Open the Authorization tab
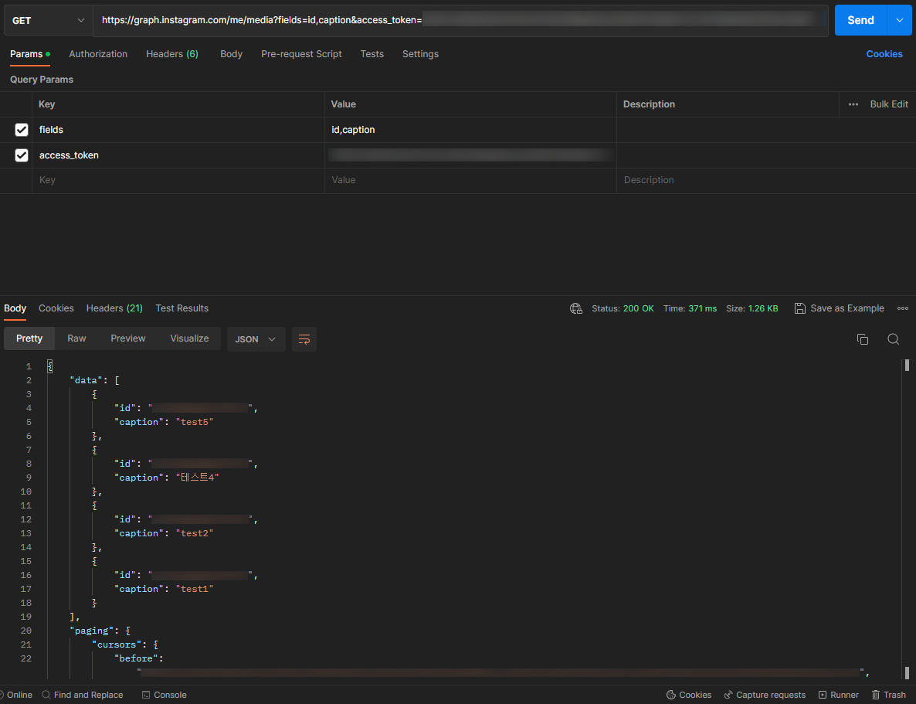 [98, 54]
